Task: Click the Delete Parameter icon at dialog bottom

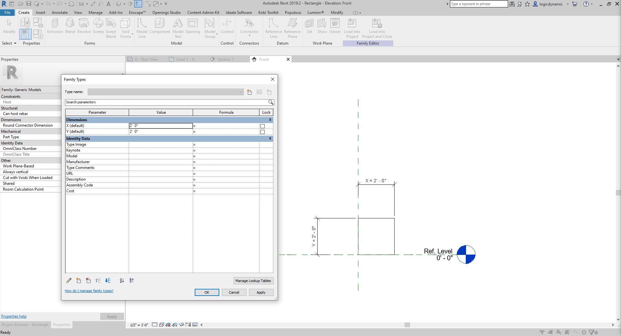Action: point(88,280)
